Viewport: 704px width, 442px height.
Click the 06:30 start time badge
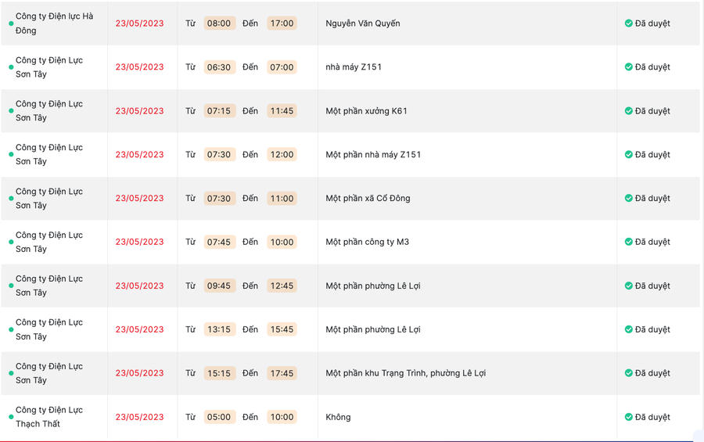219,67
